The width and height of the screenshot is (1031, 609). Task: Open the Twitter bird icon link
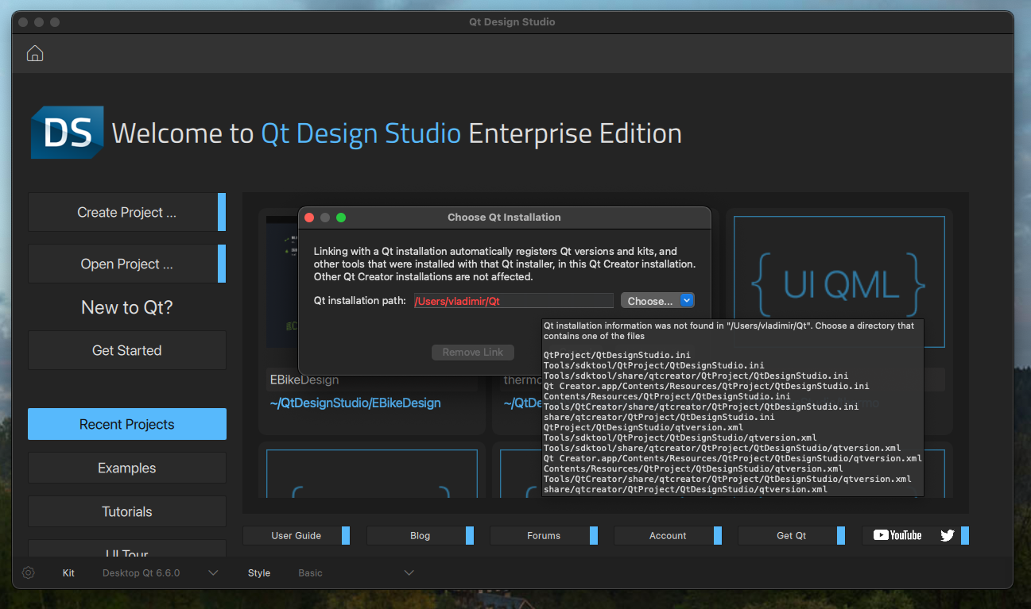click(947, 535)
